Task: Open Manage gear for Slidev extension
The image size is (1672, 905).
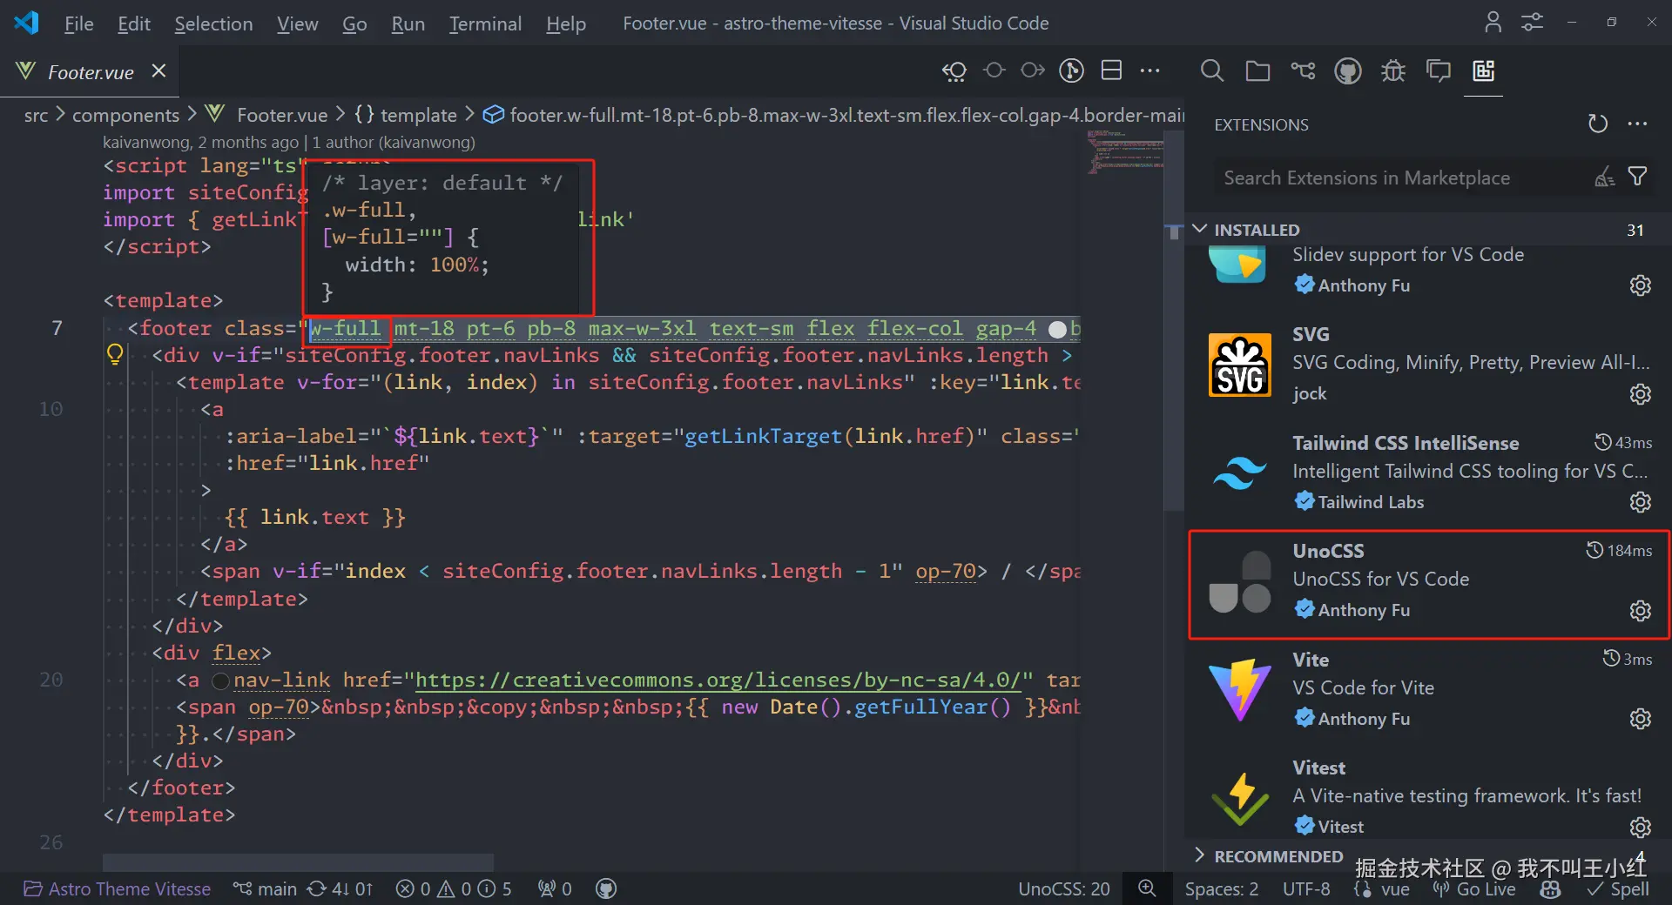Action: coord(1640,285)
